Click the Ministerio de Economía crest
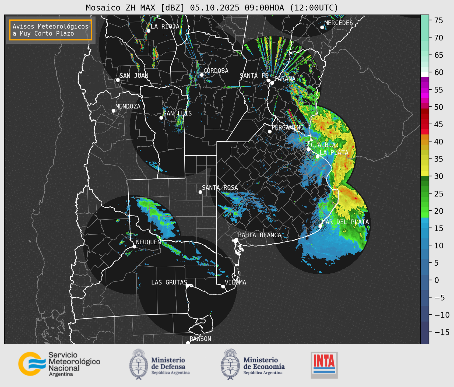This screenshot has width=454, height=387. (230, 364)
